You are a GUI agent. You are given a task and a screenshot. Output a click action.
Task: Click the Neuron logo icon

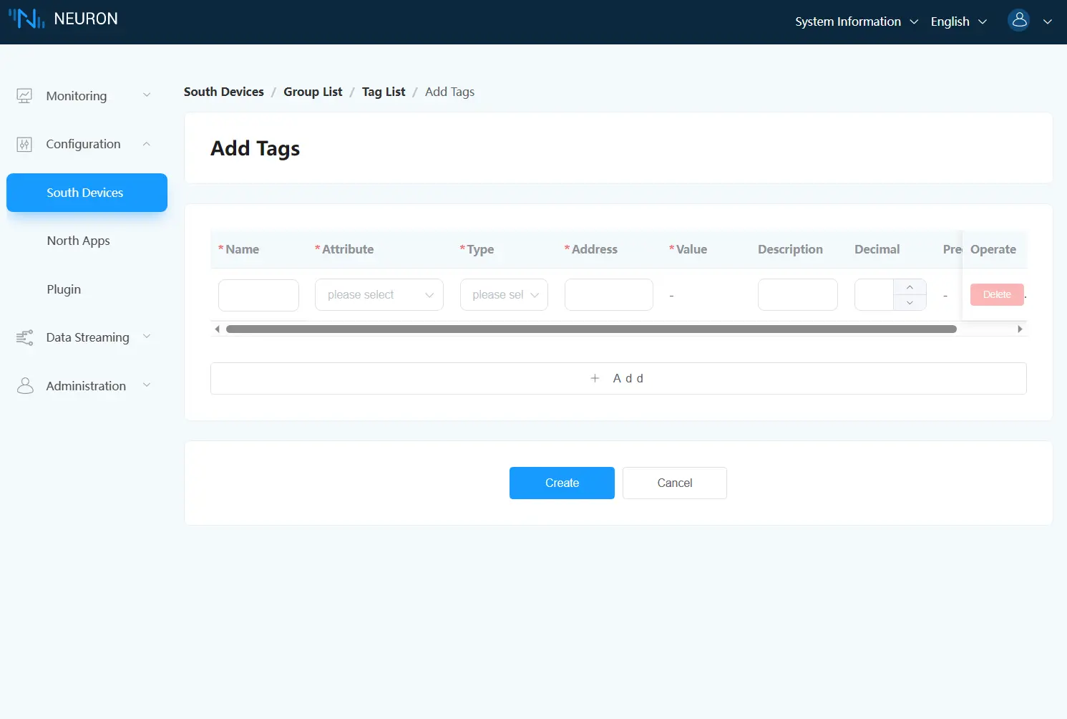26,19
